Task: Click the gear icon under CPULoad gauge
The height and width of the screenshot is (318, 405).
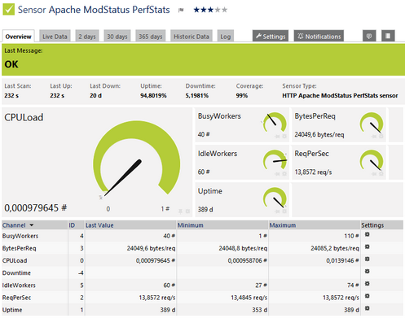Action: 187,211
